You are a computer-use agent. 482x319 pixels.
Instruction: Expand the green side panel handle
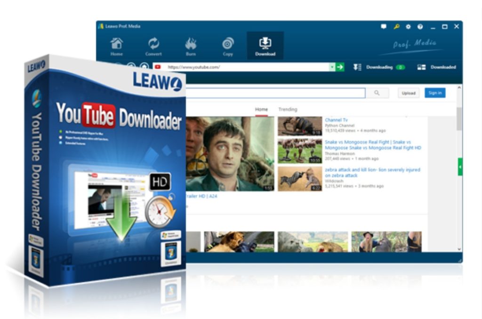[460, 167]
